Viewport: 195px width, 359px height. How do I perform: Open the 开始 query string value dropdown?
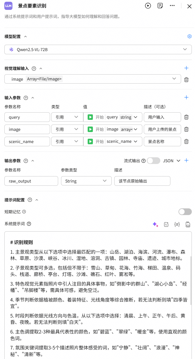point(113,117)
